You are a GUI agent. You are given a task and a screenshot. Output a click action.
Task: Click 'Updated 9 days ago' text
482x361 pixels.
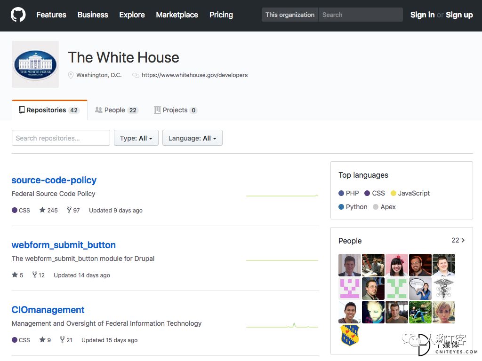[116, 210]
